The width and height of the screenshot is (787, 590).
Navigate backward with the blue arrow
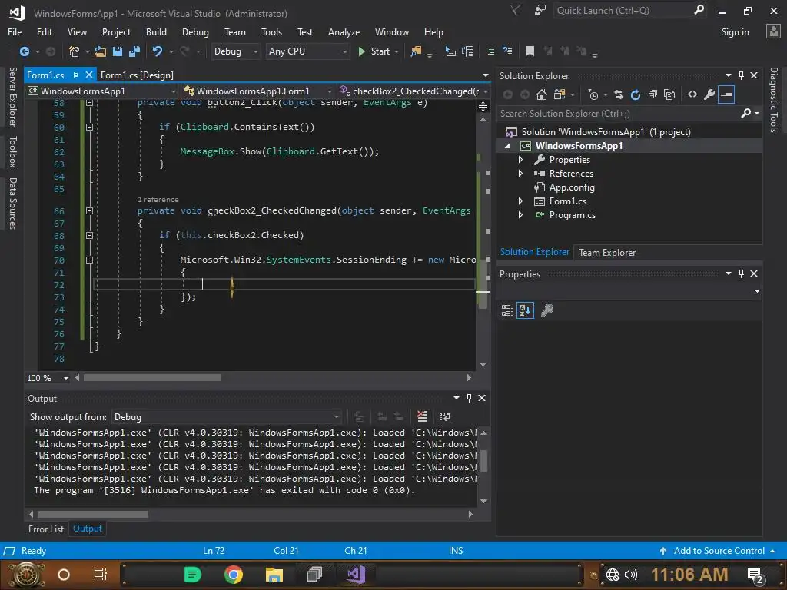24,51
